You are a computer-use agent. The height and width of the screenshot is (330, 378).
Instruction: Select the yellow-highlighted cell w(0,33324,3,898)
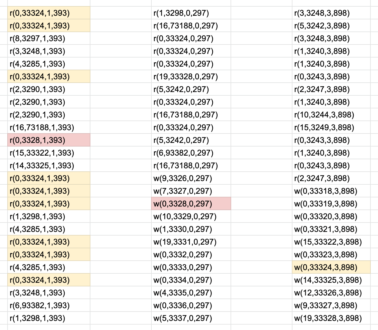point(331,267)
